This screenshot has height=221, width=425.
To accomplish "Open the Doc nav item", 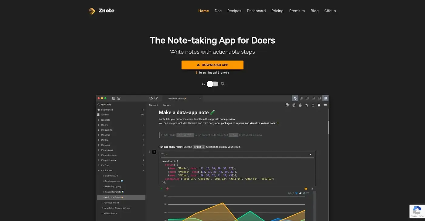I will 218,11.
